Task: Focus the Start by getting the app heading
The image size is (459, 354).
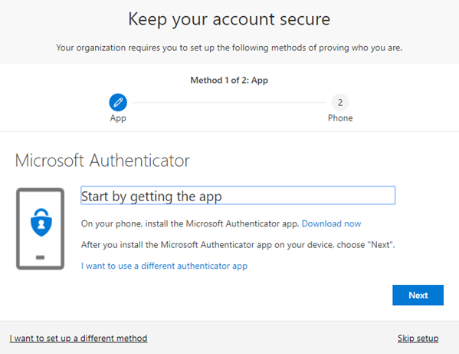Action: click(x=238, y=195)
